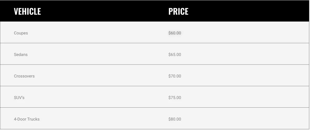The image size is (310, 130).
Task: Click the $70.00 price for Crossovers
Action: (175, 76)
